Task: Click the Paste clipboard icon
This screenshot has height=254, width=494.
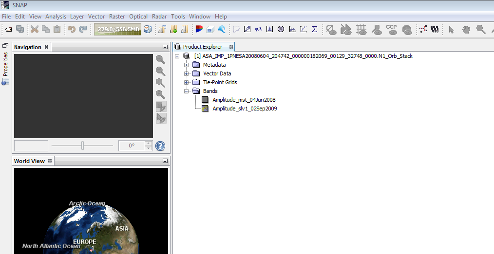Action: [x=57, y=29]
